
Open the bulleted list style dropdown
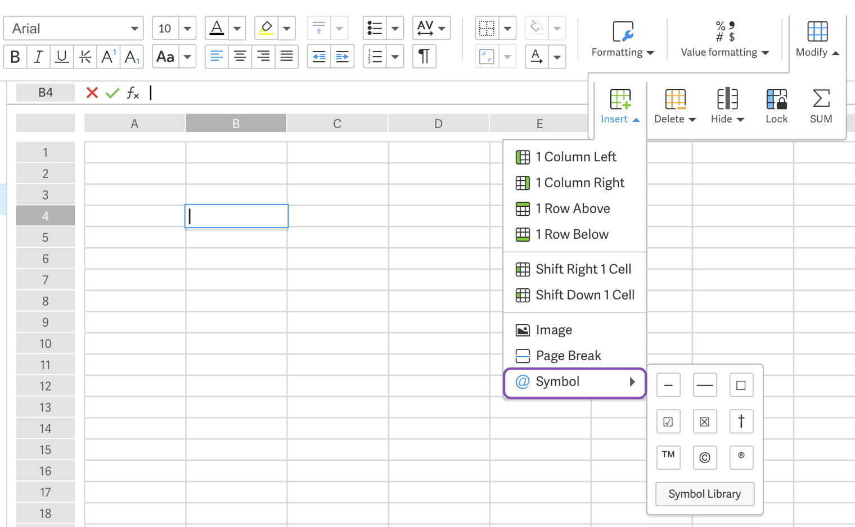395,28
